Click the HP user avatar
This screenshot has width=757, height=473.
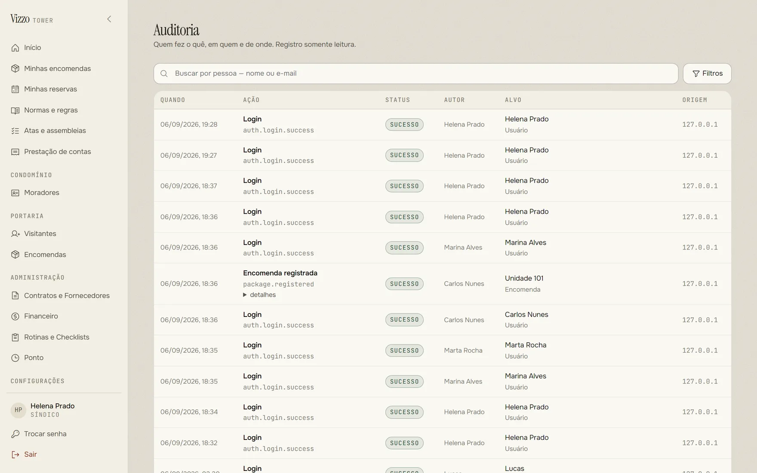[18, 410]
